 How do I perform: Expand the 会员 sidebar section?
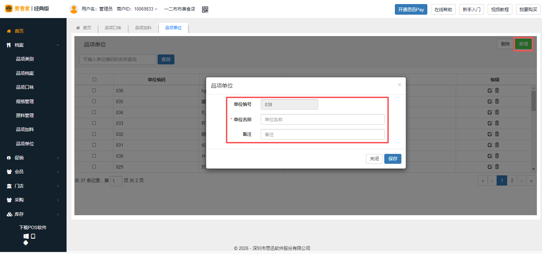33,172
